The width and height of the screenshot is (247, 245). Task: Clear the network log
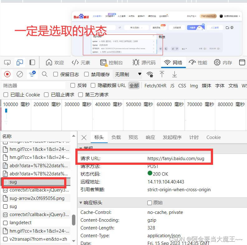pyautogui.click(x=20, y=74)
